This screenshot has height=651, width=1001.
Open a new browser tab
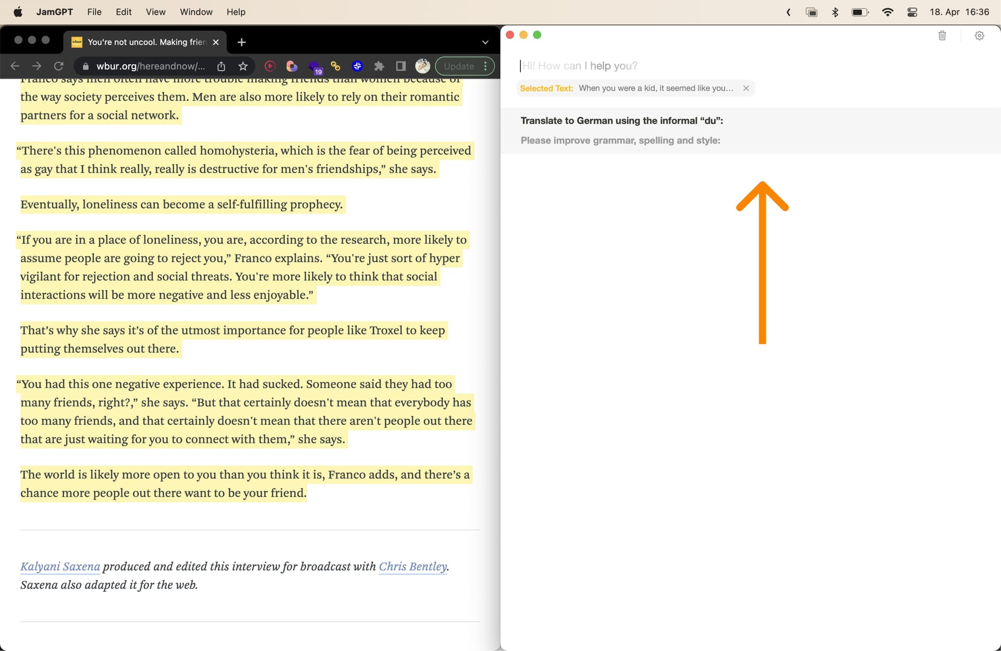coord(241,42)
